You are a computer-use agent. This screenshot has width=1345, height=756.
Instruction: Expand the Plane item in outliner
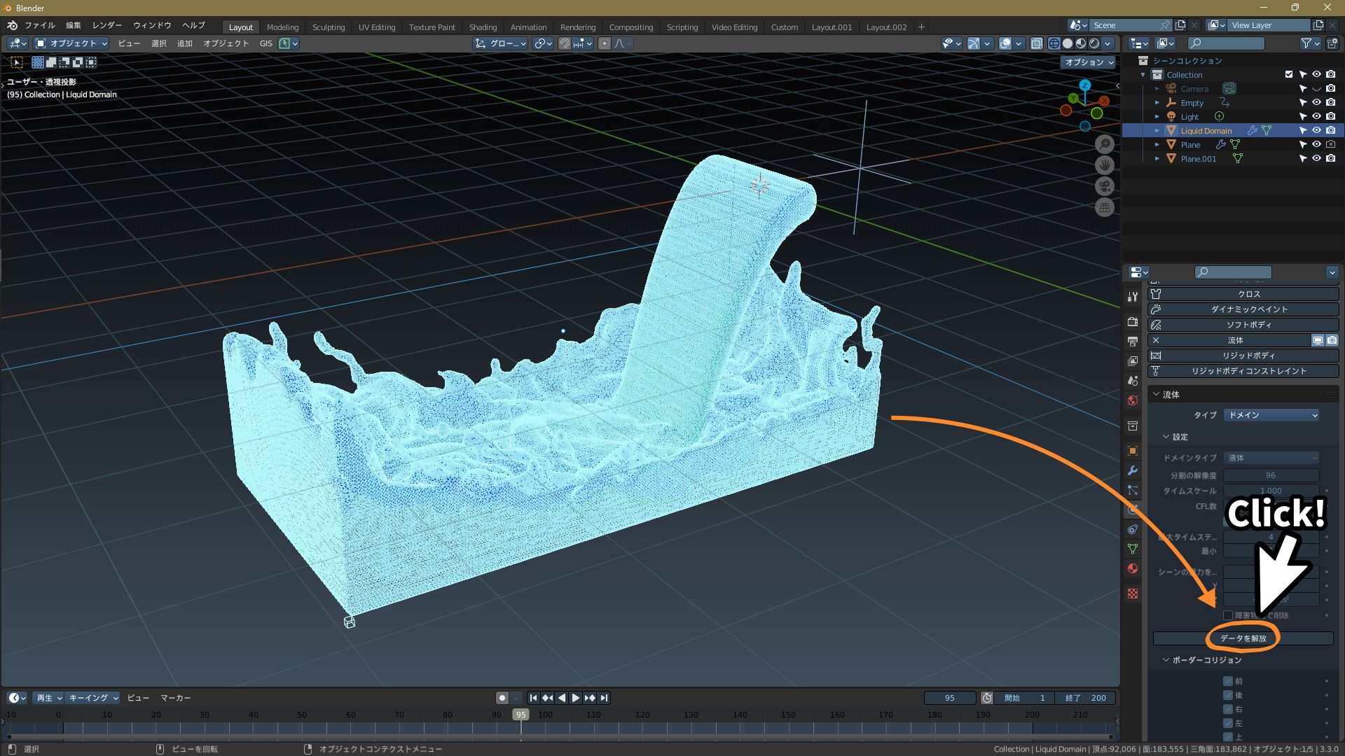point(1157,145)
